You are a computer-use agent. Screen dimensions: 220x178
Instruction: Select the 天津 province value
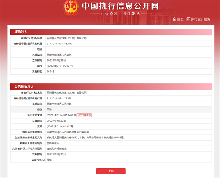pyautogui.click(x=49, y=110)
